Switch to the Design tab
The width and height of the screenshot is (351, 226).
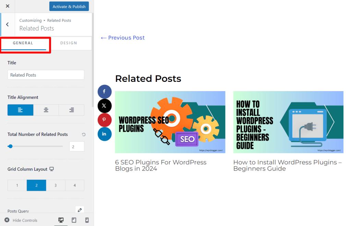tap(69, 43)
